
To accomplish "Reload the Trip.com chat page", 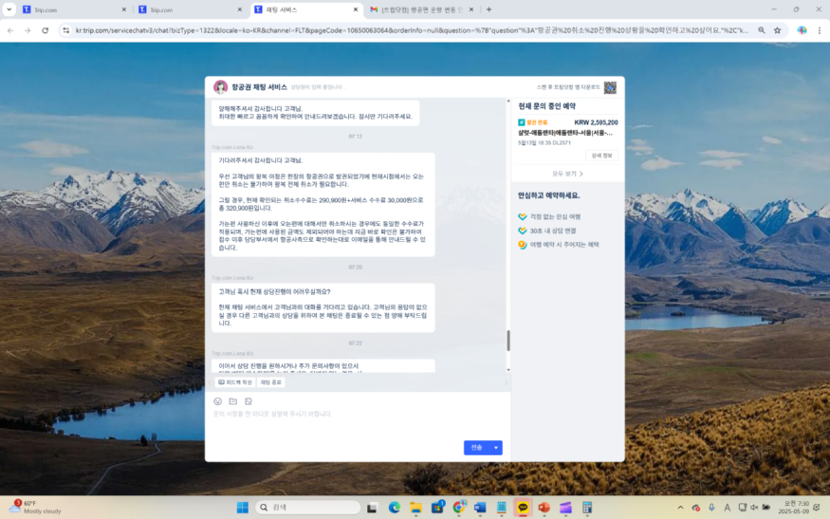I will pyautogui.click(x=45, y=30).
